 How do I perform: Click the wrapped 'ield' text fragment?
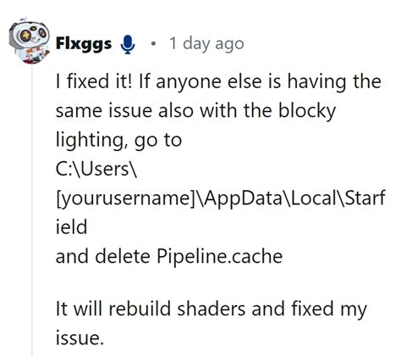tap(71, 227)
